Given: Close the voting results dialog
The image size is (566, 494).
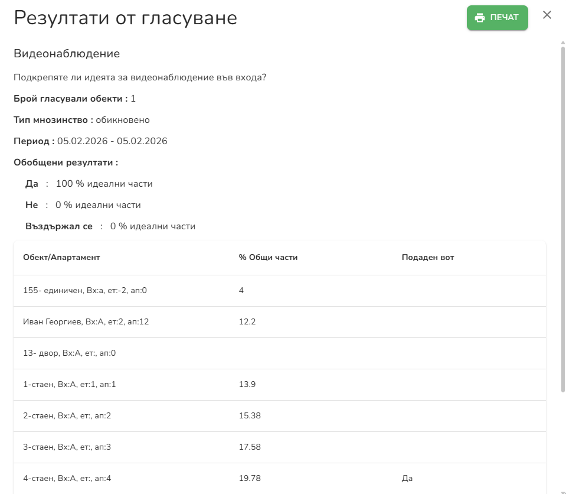Looking at the screenshot, I should (x=547, y=15).
